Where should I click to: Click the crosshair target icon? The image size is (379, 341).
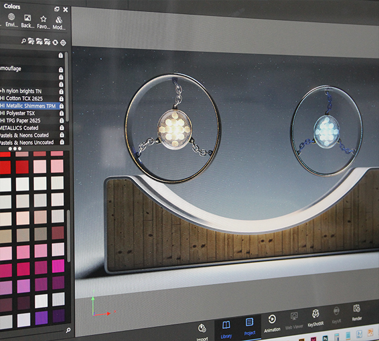[63, 43]
